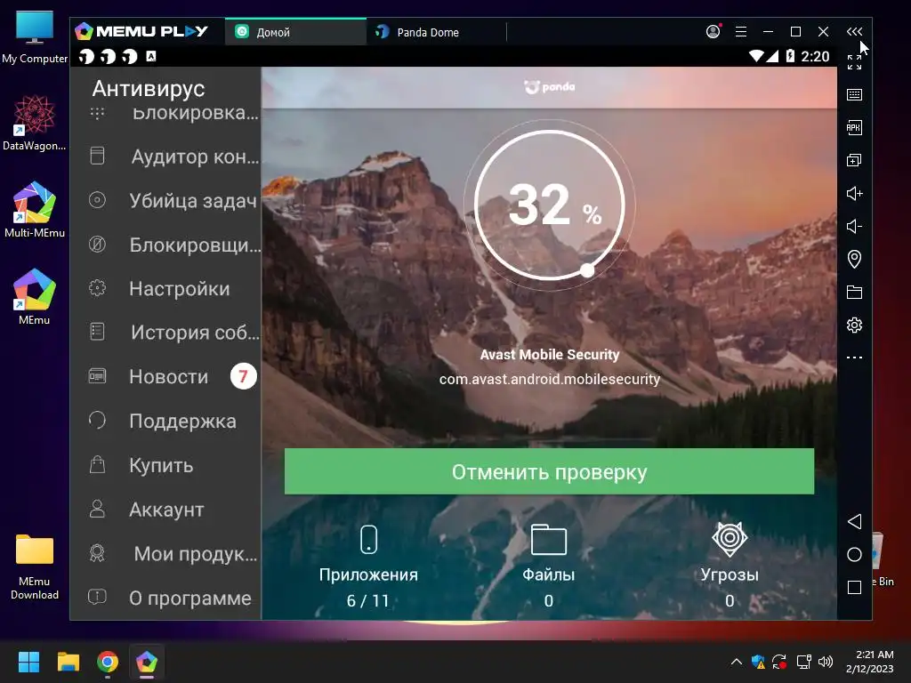The height and width of the screenshot is (683, 911).
Task: Toggle MEmu fullscreen mode icon
Action: pos(854,62)
